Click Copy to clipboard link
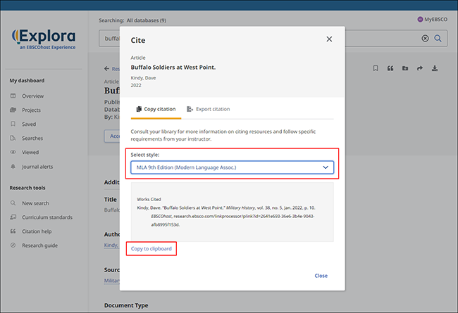The image size is (458, 313). tap(151, 249)
